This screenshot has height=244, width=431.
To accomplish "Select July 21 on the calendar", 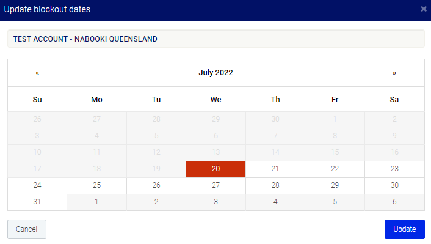I will pos(275,169).
